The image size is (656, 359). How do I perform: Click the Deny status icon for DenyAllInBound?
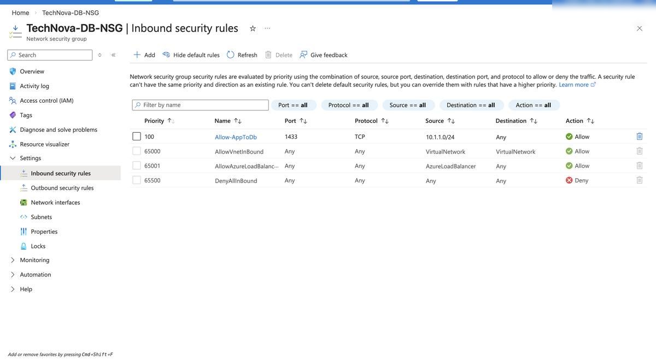569,180
